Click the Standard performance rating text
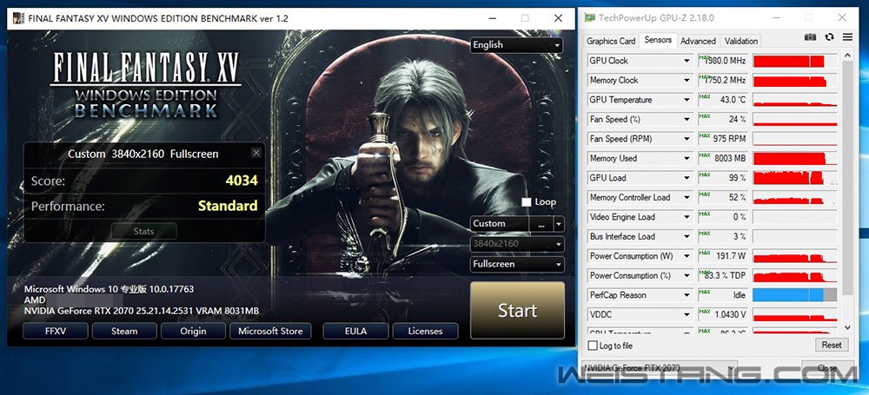The image size is (869, 395). click(x=228, y=206)
